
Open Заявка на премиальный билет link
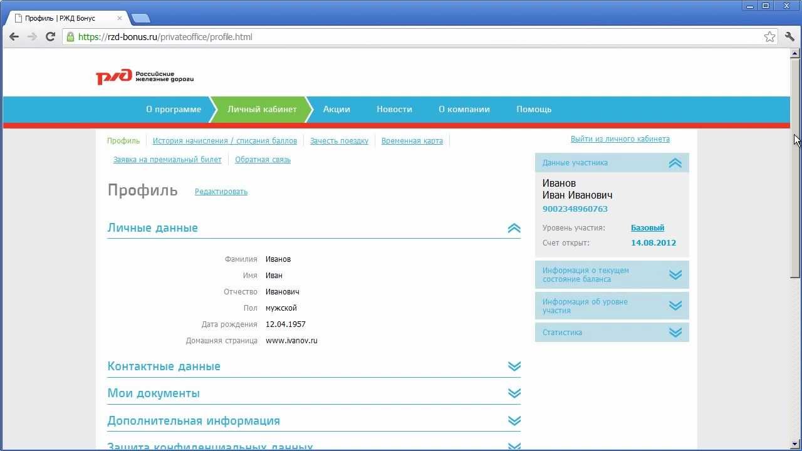tap(167, 160)
